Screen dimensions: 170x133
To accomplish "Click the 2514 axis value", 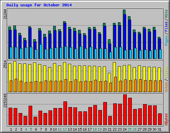I will (5, 64).
